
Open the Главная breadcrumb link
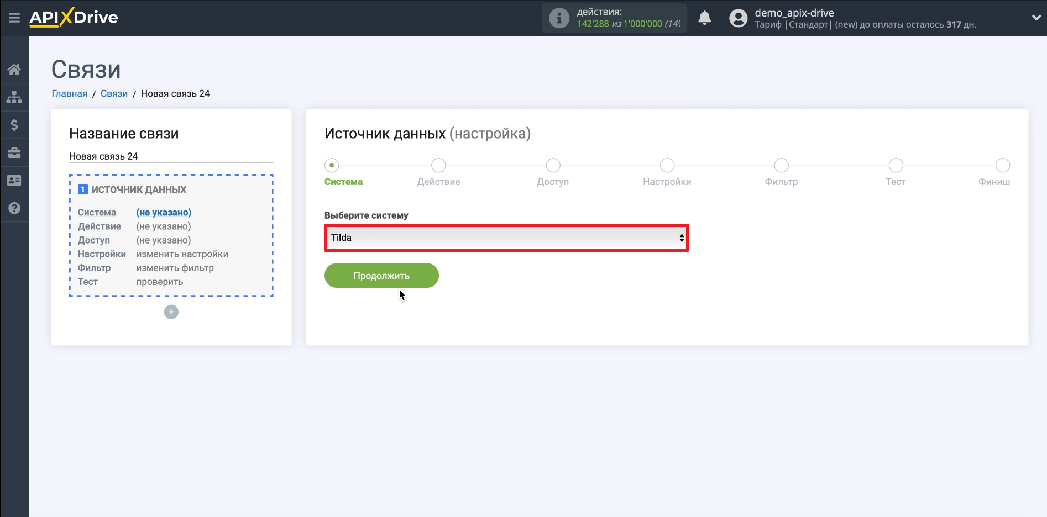click(x=69, y=93)
